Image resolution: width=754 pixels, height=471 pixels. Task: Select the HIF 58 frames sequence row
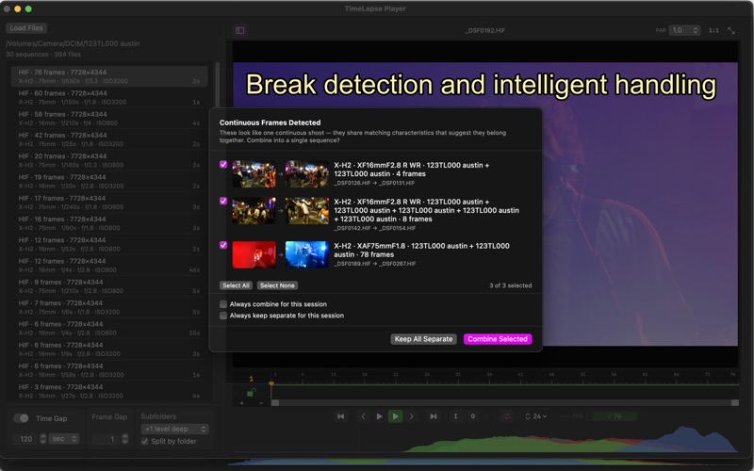[x=109, y=119]
